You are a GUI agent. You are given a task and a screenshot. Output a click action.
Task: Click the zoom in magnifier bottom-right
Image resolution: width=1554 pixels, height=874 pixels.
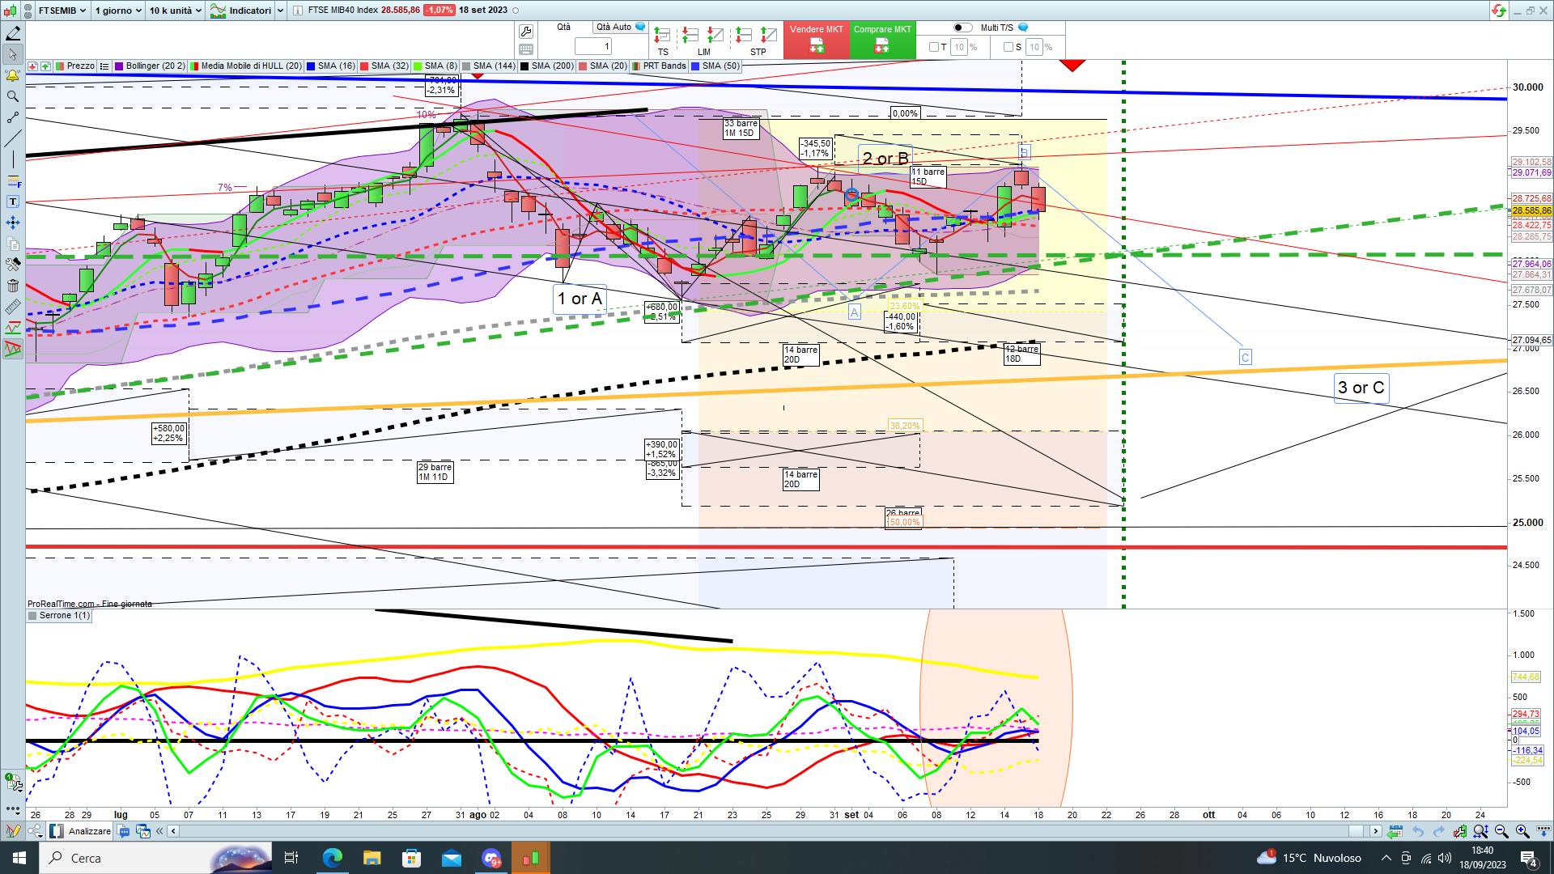1522,831
